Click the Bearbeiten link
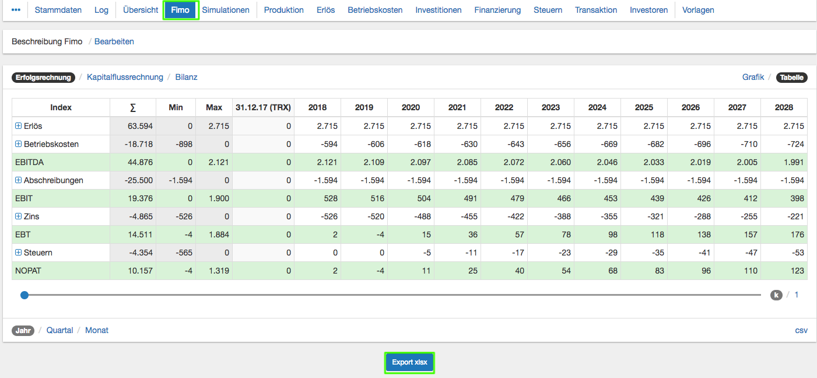This screenshot has height=378, width=817. tap(114, 41)
